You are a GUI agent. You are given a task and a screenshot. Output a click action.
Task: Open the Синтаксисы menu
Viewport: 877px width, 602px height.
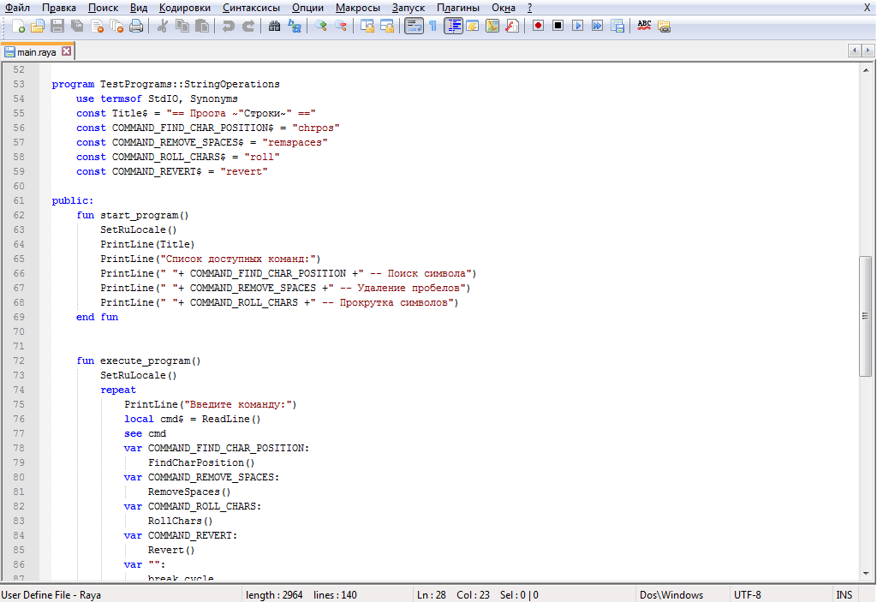[x=251, y=8]
